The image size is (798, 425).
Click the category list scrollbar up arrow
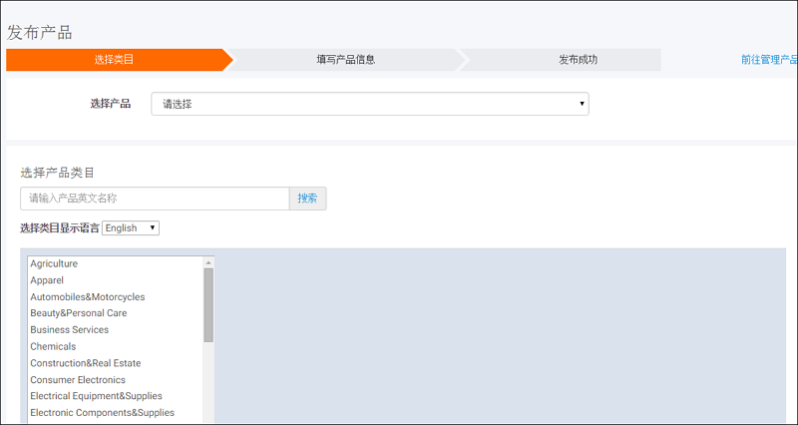[208, 262]
